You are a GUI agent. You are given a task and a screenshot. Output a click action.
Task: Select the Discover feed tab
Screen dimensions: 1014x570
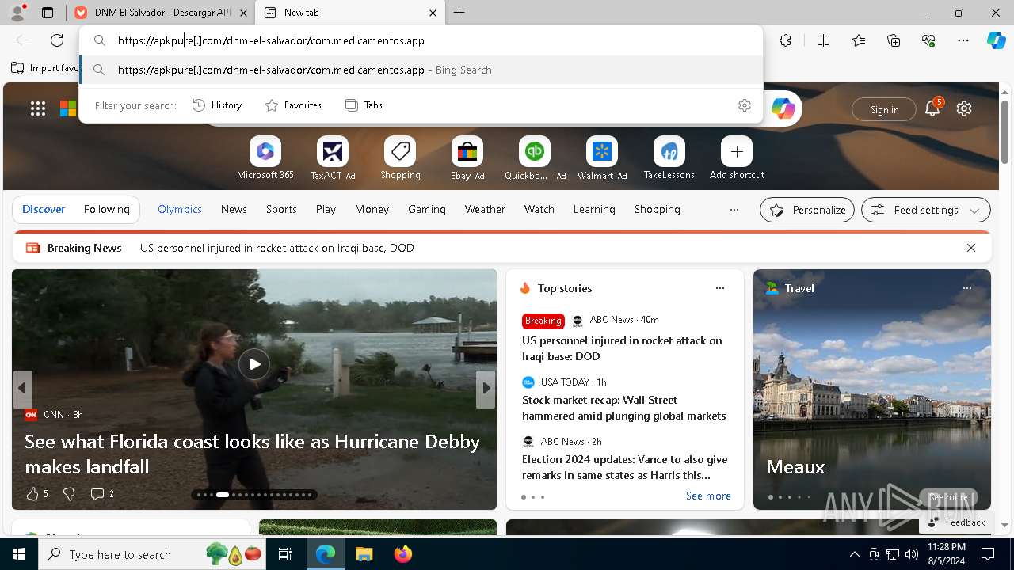click(44, 210)
